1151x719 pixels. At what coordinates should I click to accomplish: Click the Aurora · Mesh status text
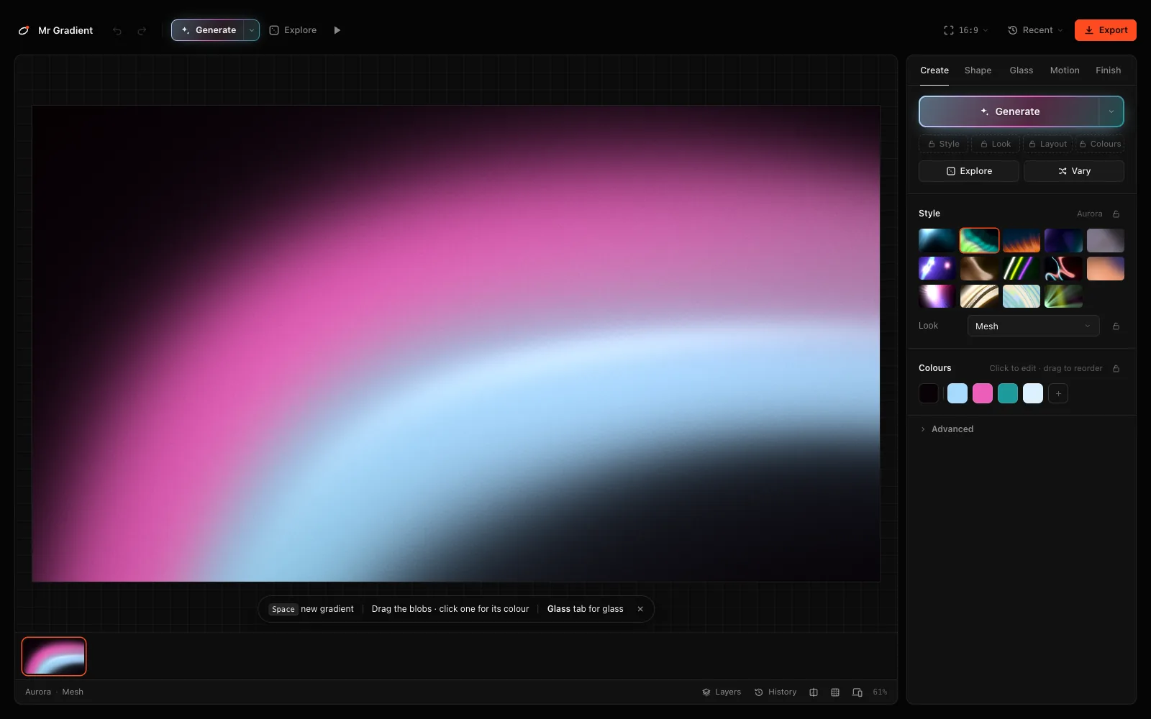coord(54,692)
